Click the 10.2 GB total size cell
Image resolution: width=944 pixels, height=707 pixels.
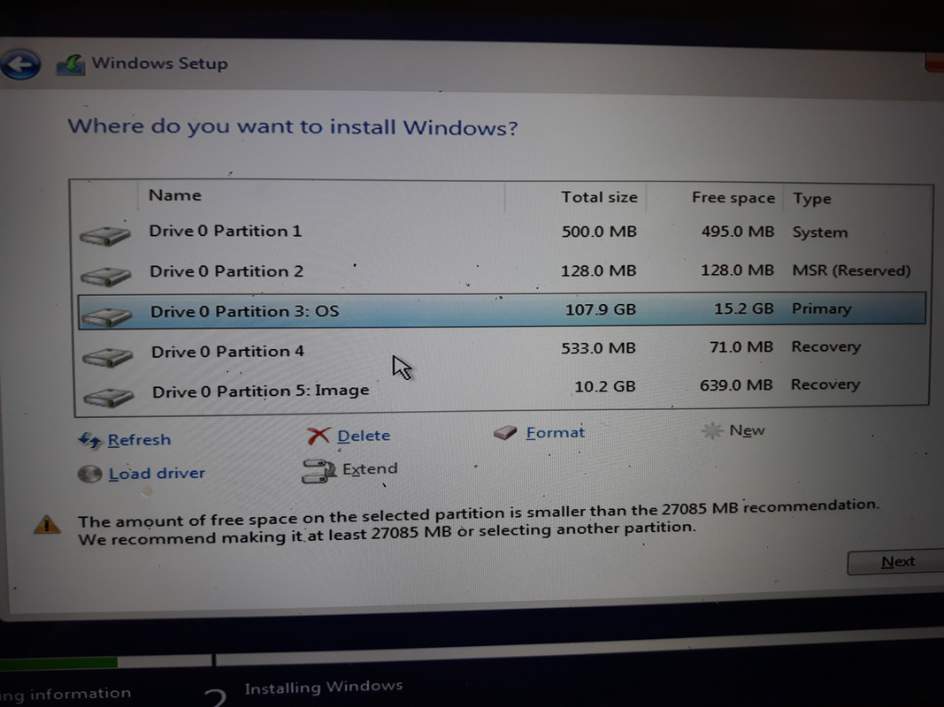604,386
